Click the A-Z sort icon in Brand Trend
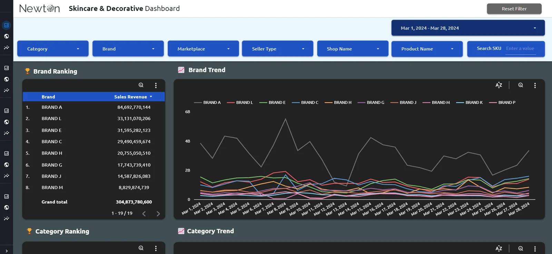 tap(499, 85)
